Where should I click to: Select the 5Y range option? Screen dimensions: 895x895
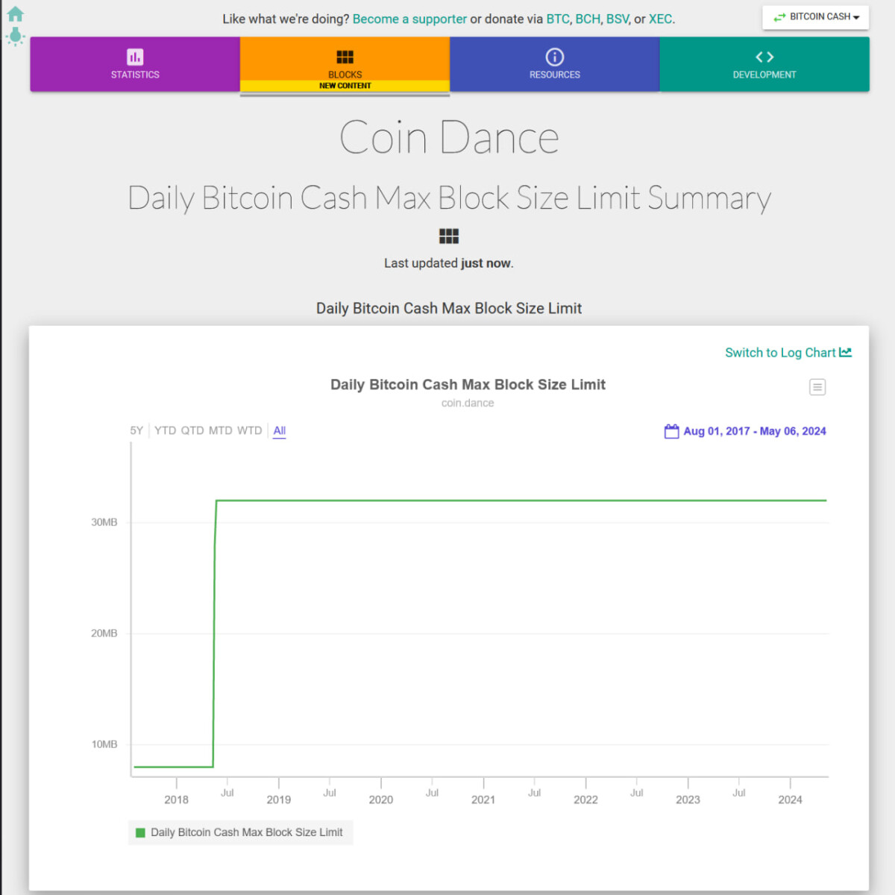click(136, 430)
